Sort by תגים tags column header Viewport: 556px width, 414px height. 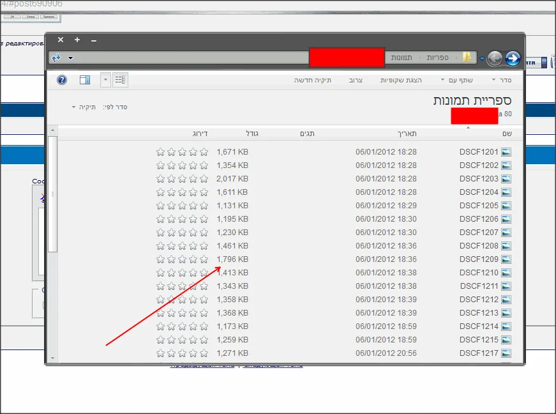pos(307,134)
